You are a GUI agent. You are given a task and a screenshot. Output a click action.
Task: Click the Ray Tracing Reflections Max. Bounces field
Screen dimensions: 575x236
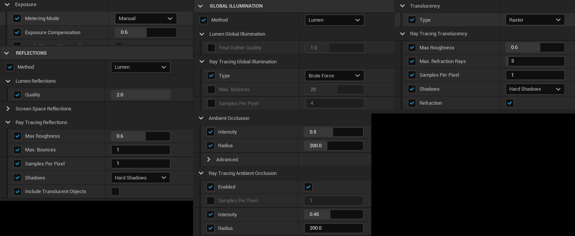pyautogui.click(x=140, y=150)
